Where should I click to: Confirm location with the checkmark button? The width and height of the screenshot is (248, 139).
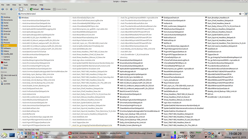[246, 14]
